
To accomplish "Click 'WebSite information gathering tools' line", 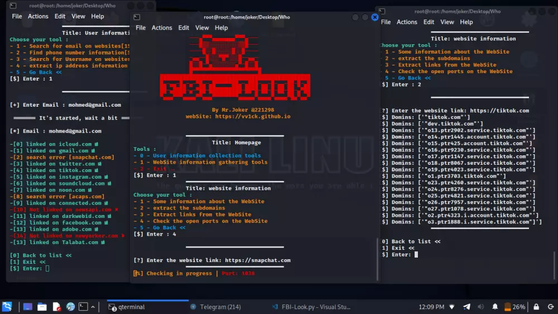I will click(x=200, y=162).
